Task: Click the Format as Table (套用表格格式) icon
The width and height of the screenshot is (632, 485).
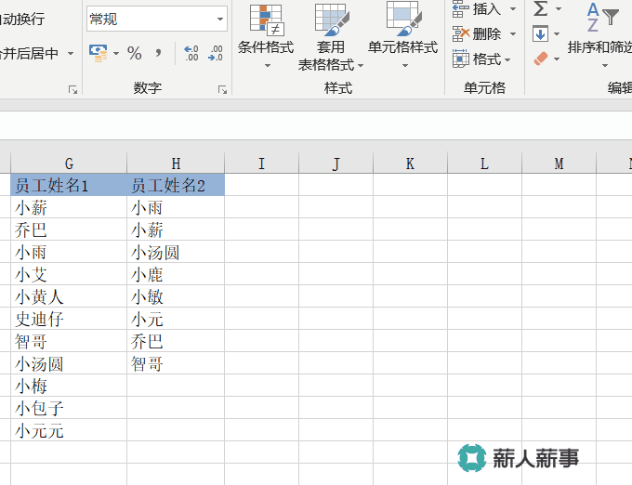Action: coord(331,19)
